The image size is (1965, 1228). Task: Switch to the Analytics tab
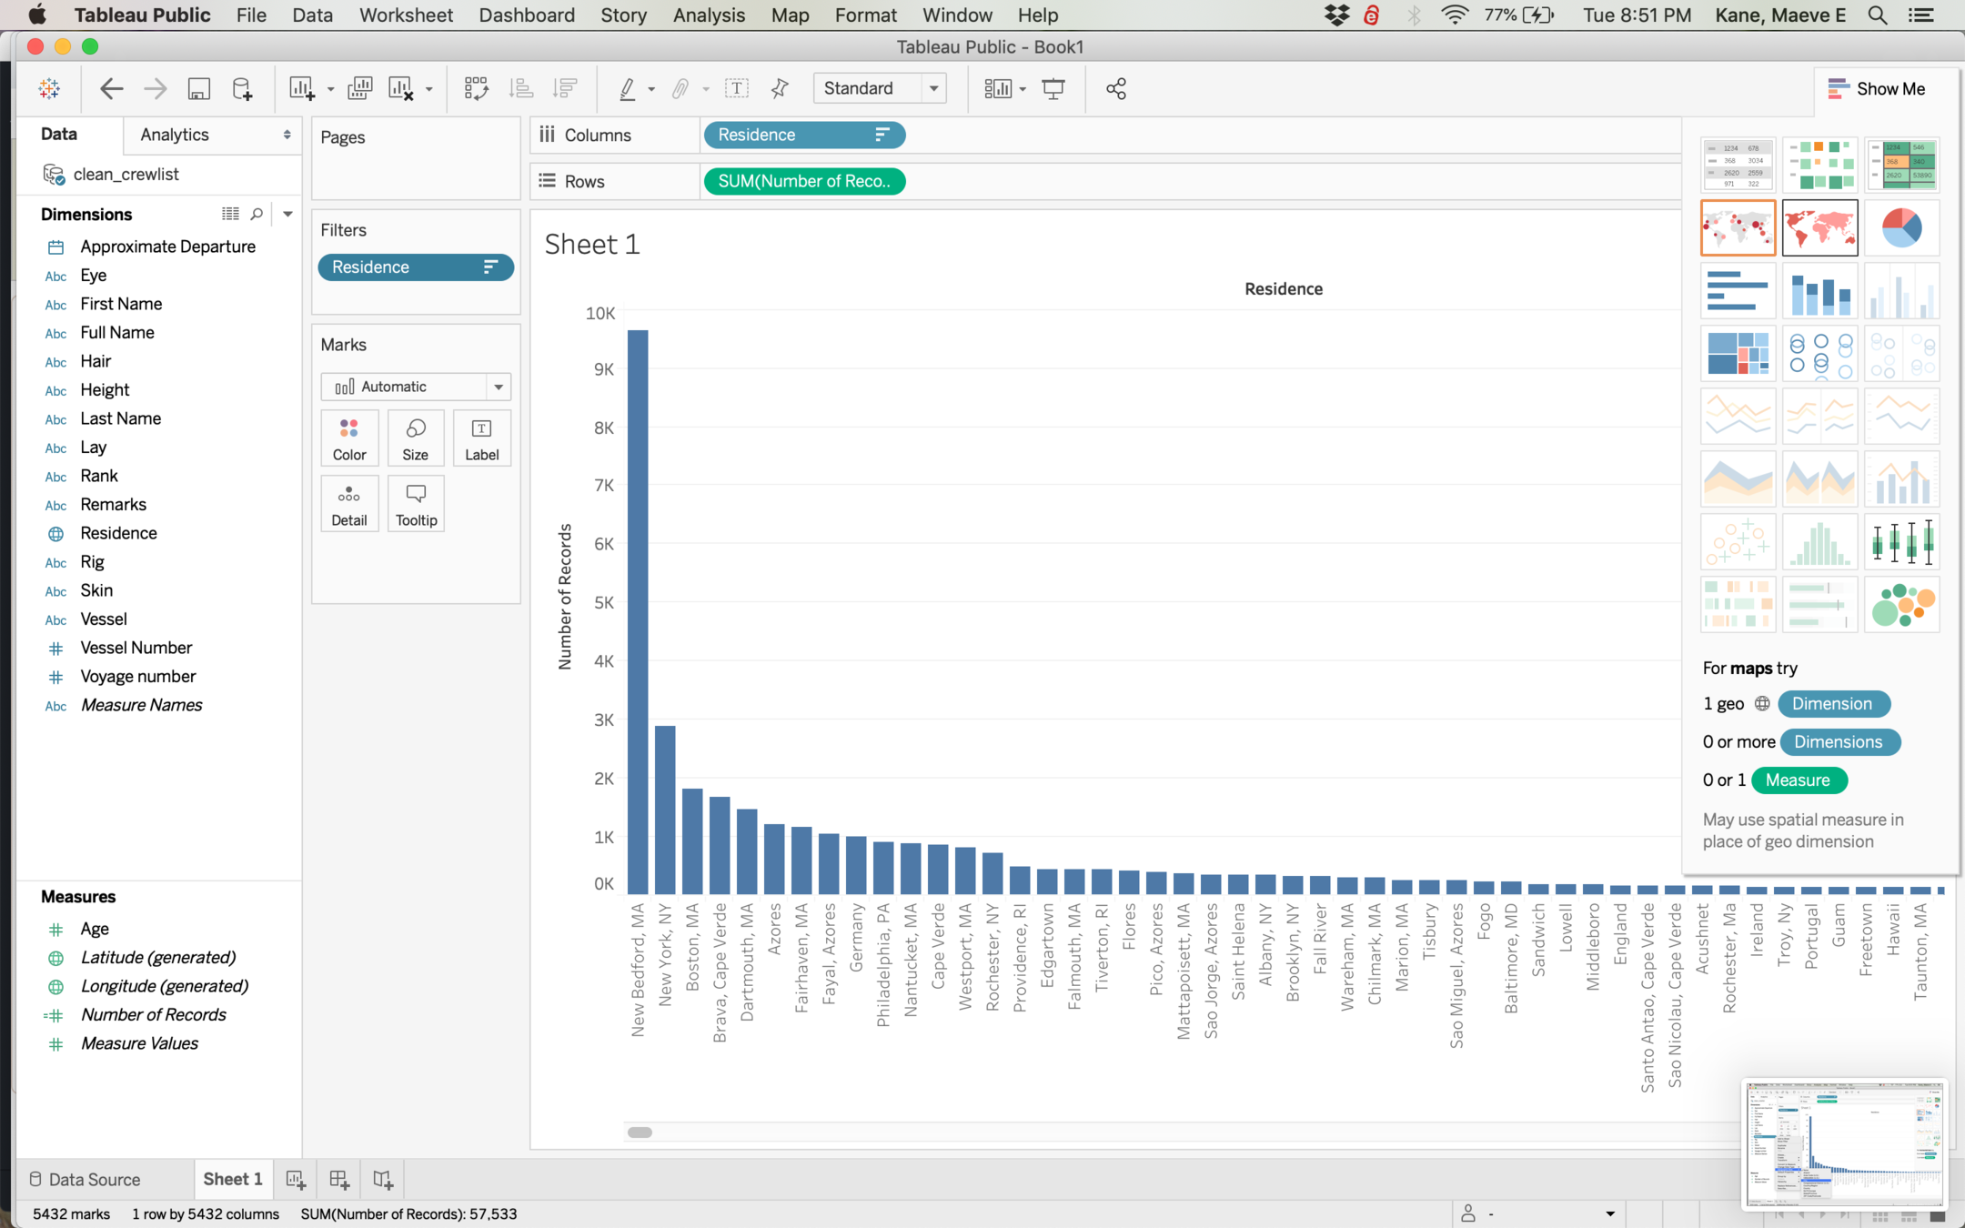pyautogui.click(x=175, y=135)
